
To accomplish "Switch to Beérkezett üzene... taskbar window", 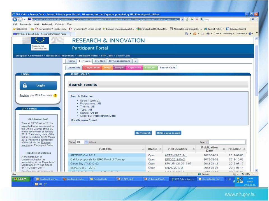I will 47,179.
